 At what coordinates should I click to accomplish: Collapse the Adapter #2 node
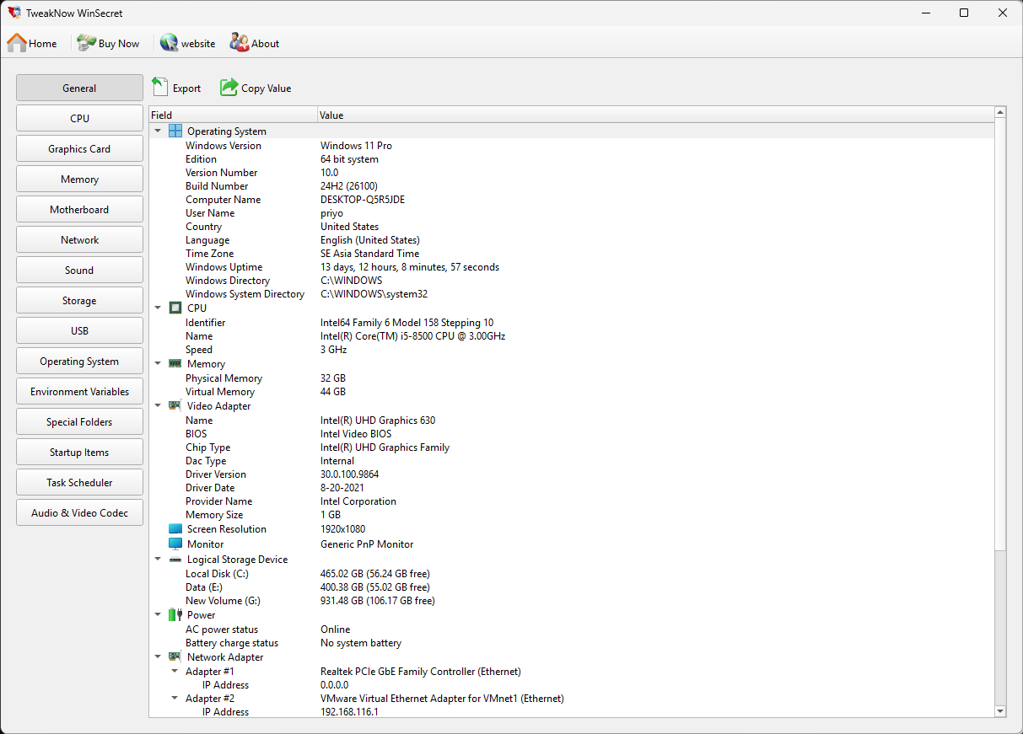tap(175, 698)
